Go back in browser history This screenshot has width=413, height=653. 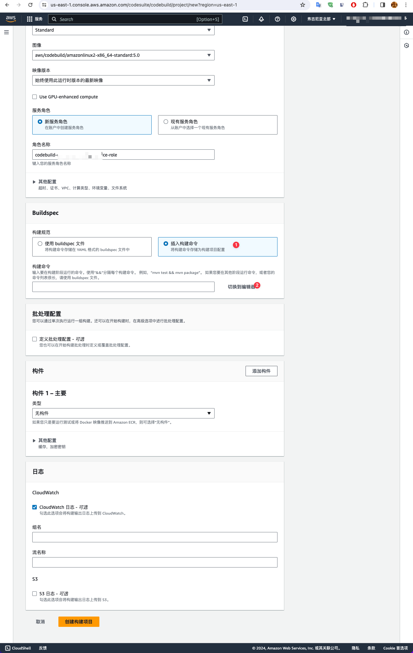[7, 5]
